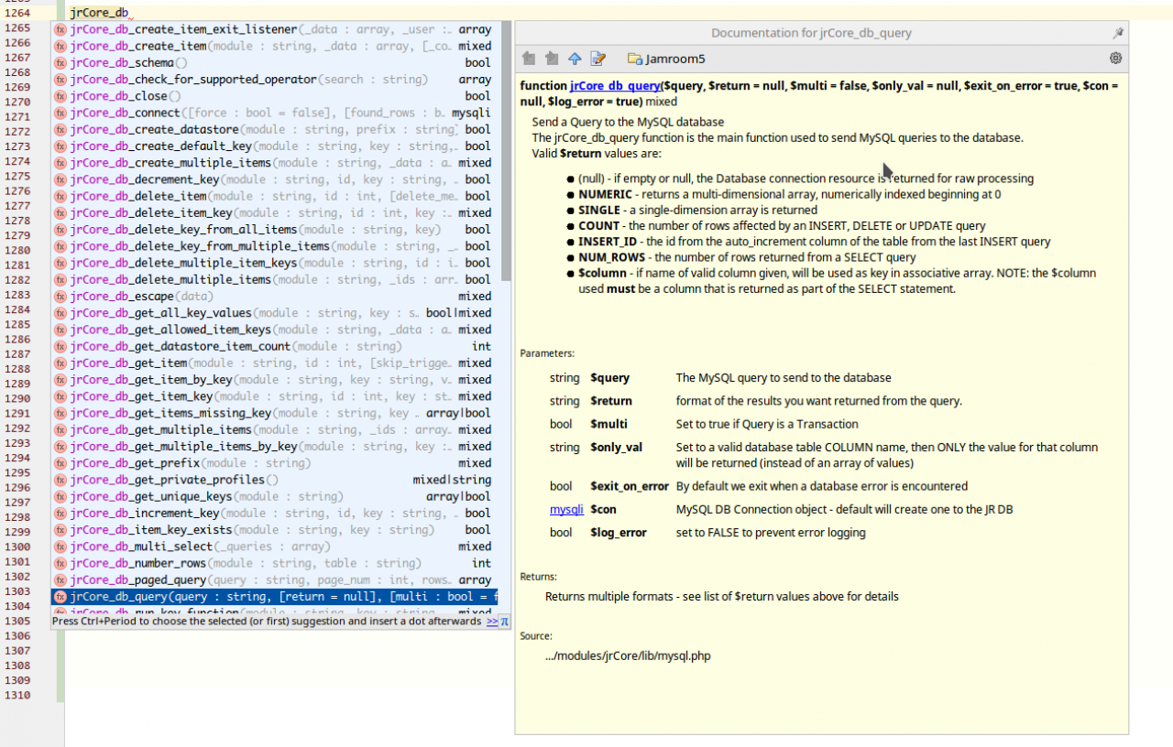The height and width of the screenshot is (747, 1173).
Task: Pin the documentation popup window
Action: tap(1117, 33)
